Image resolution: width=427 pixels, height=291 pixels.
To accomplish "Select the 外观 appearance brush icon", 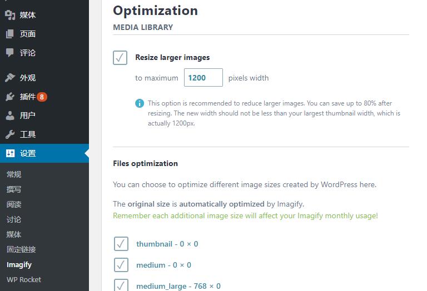I will 10,78.
